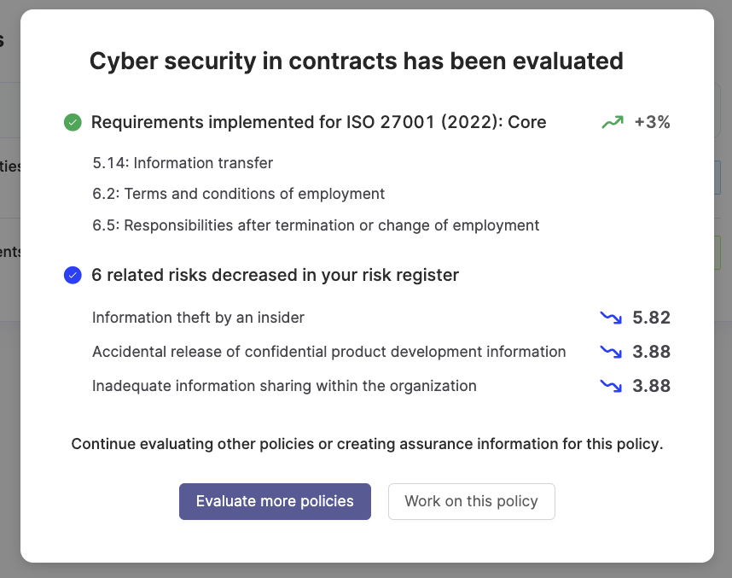The height and width of the screenshot is (578, 732).
Task: Click the downward trend arrow next to 5.82
Action: point(611,318)
